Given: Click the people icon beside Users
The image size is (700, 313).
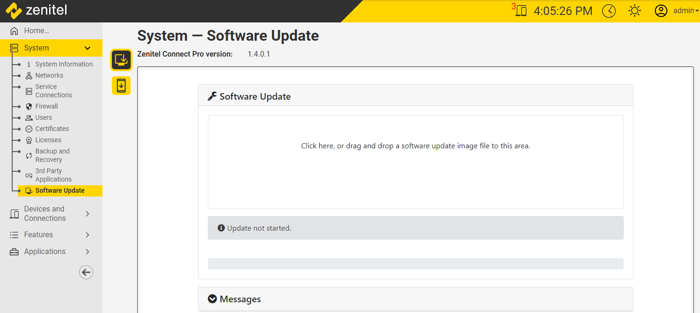Looking at the screenshot, I should coord(29,118).
